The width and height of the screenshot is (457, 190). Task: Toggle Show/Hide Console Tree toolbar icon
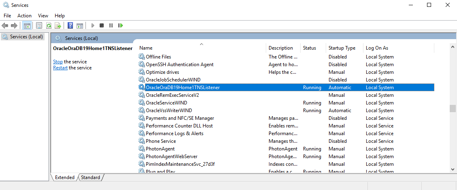click(27, 25)
